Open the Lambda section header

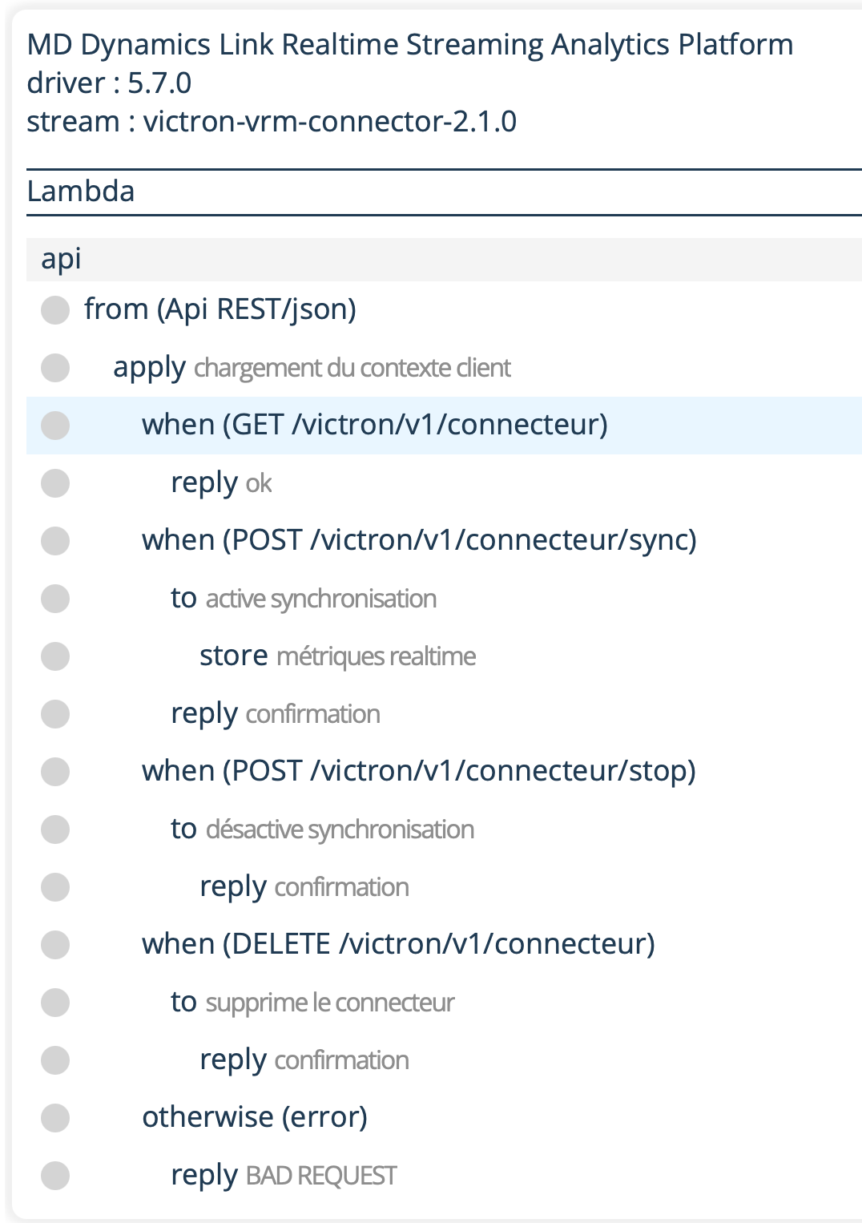[x=81, y=192]
